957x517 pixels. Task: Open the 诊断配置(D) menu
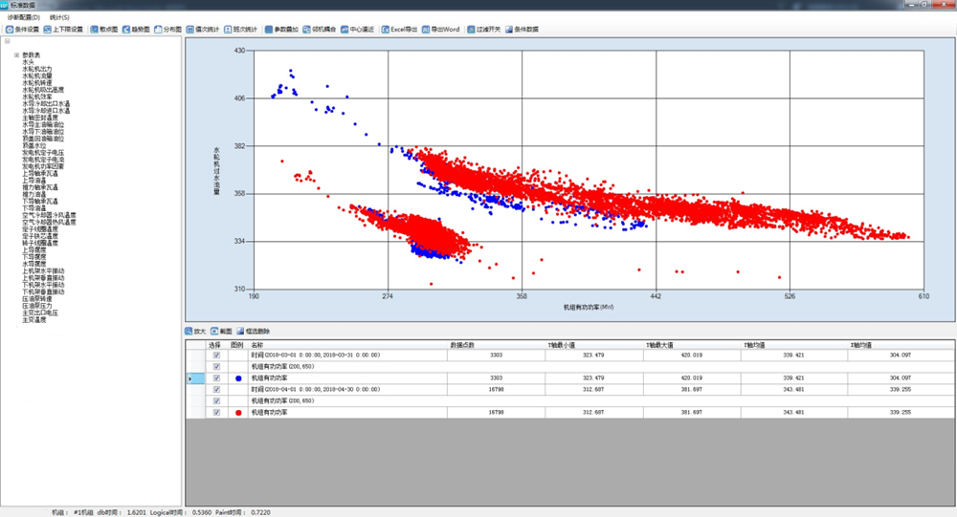coord(23,17)
